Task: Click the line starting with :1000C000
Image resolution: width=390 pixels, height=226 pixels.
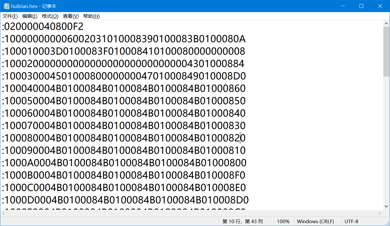Action: coord(124,188)
